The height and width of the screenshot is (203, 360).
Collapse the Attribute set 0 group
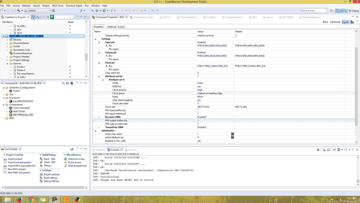pyautogui.click(x=103, y=80)
